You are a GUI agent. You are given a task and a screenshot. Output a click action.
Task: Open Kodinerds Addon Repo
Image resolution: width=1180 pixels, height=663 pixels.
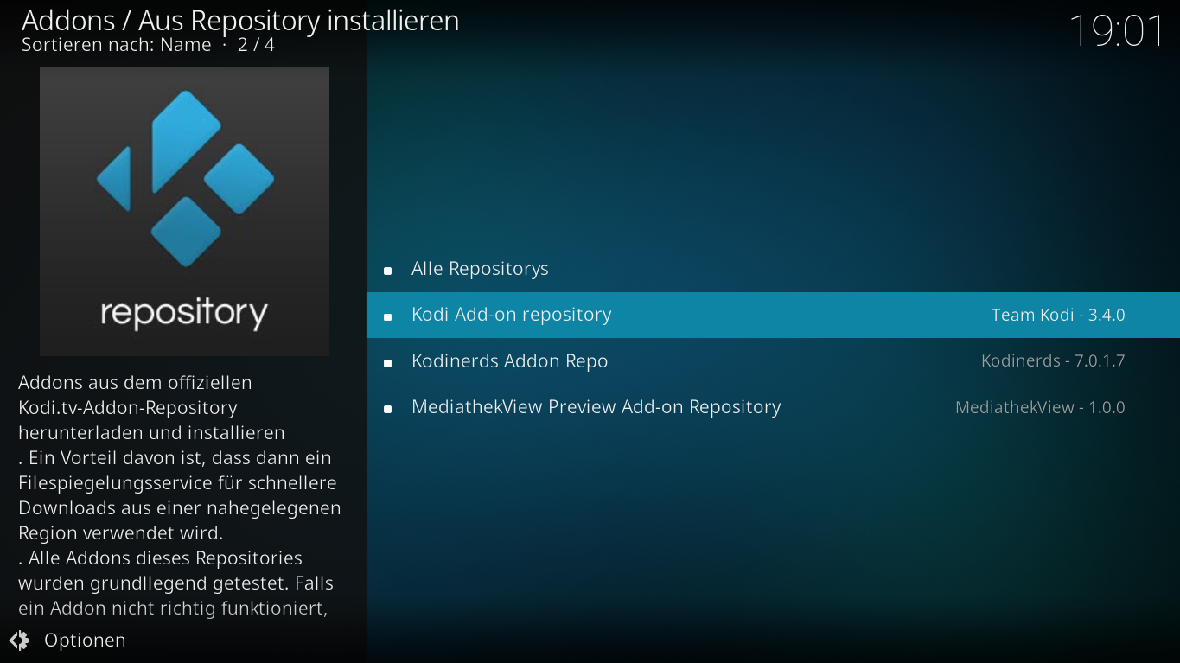pos(773,361)
